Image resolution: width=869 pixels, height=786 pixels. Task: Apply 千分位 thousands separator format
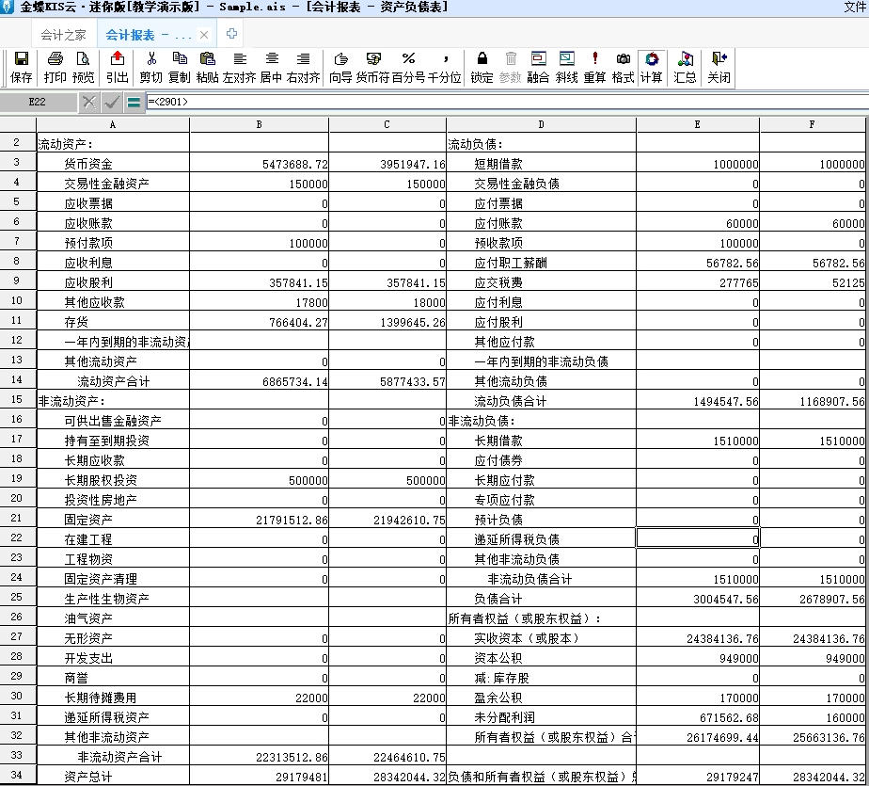445,67
